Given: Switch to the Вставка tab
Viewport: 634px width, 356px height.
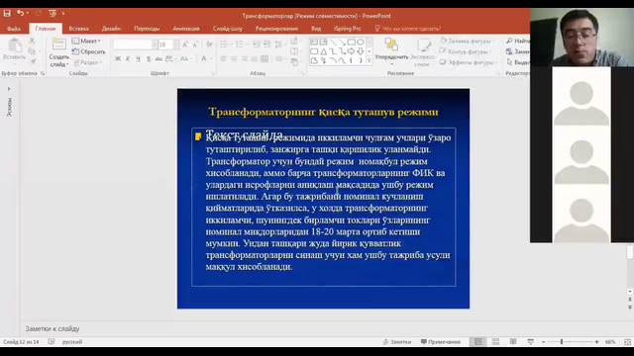Looking at the screenshot, I should (78, 29).
